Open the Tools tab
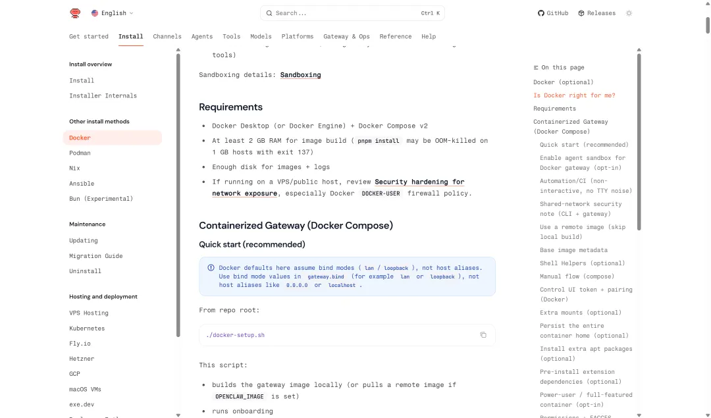The height and width of the screenshot is (418, 711). (x=231, y=36)
